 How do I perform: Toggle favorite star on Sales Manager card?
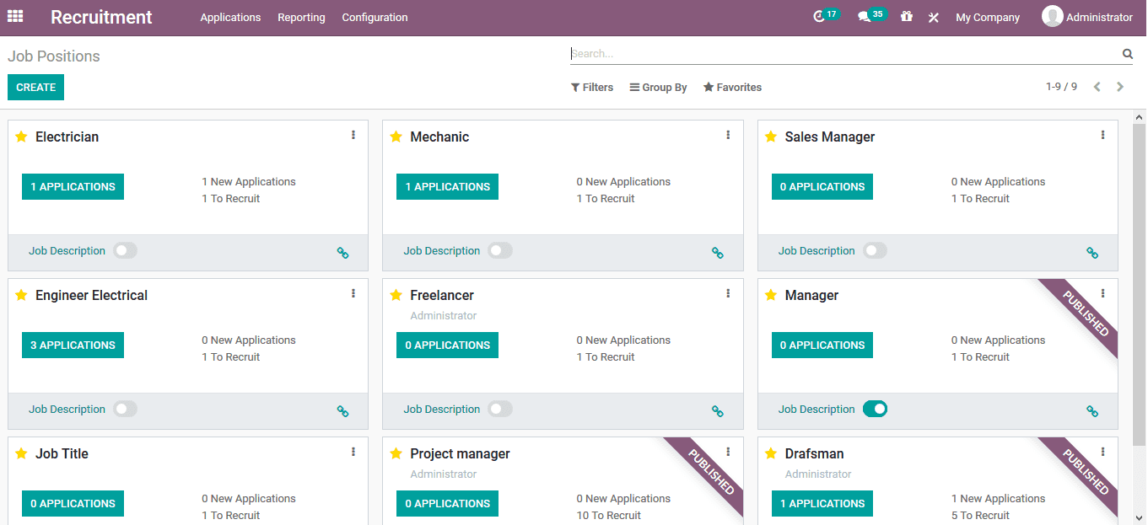point(770,137)
